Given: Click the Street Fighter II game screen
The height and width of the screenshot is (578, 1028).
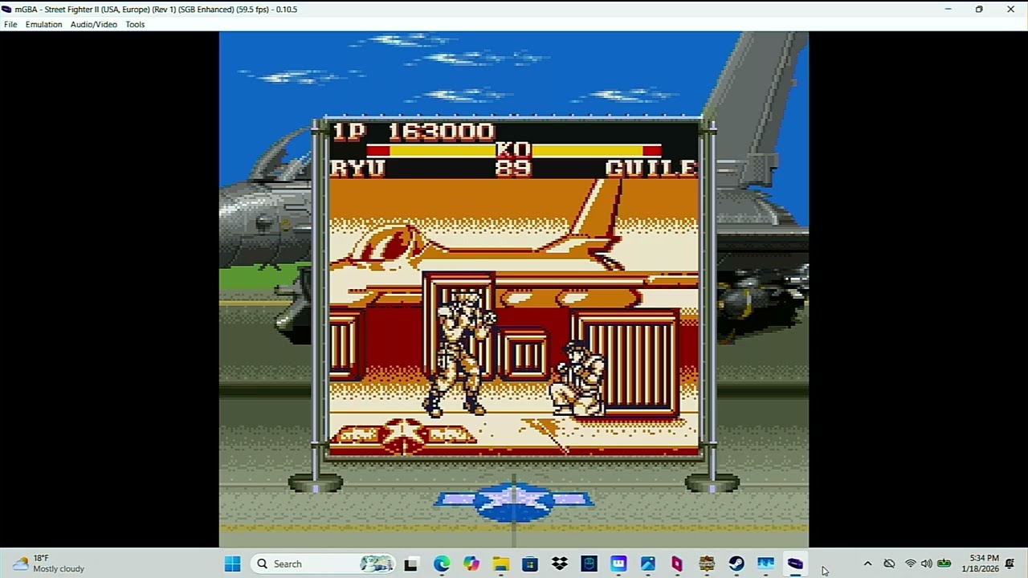Looking at the screenshot, I should pos(514,289).
